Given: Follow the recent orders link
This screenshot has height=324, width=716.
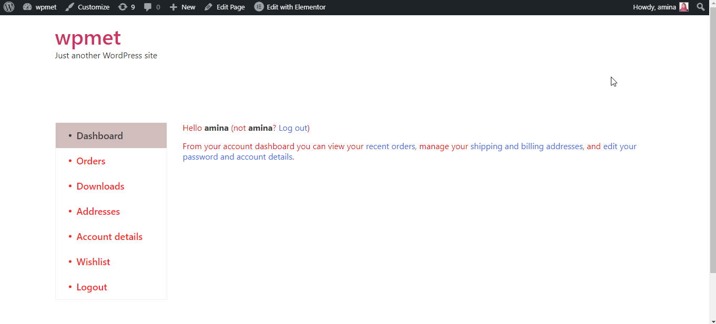Looking at the screenshot, I should 391,147.
